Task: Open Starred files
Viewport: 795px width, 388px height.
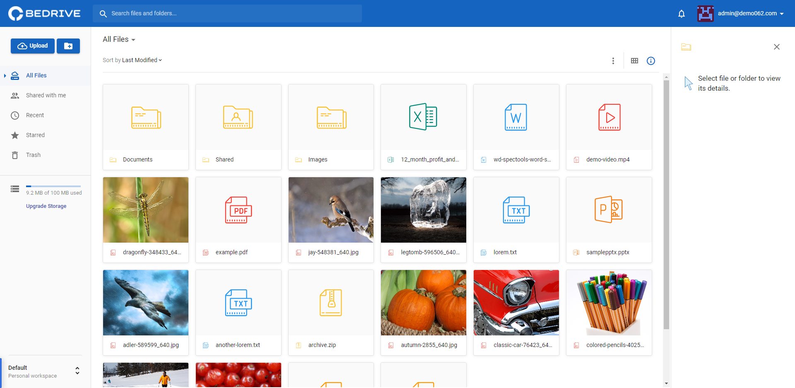Action: coord(46,135)
